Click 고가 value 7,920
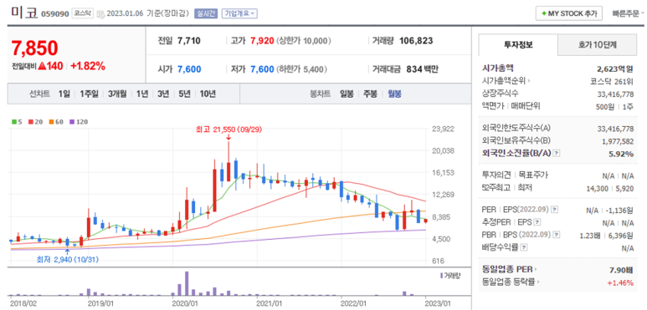Screen dimensions: 647x310 pos(262,41)
